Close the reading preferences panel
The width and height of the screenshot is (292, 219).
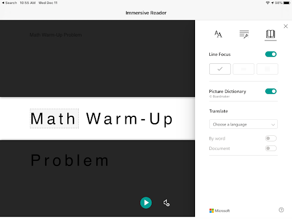point(286,26)
